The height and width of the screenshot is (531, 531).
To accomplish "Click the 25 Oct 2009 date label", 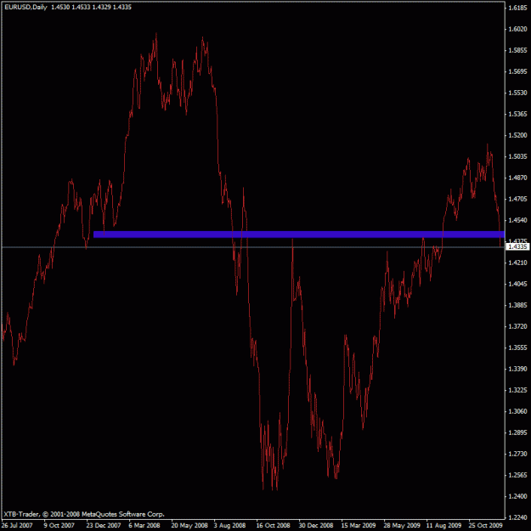I will pos(486,526).
